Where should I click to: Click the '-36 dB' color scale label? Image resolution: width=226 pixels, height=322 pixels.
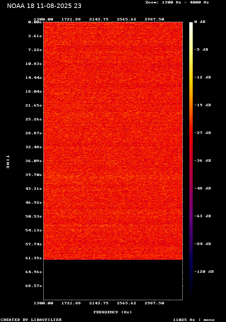(203, 160)
